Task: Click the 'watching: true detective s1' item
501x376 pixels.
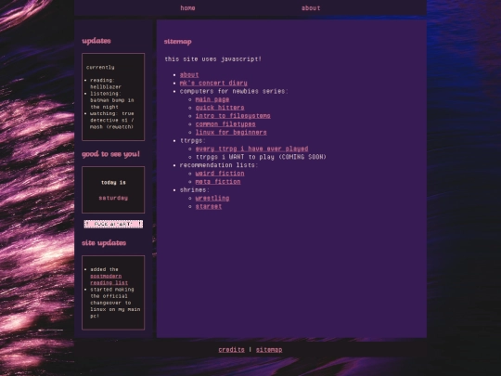Action: (x=112, y=120)
